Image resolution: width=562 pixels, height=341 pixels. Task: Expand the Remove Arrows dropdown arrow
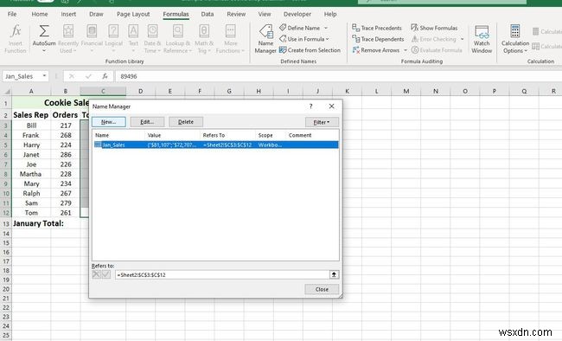(x=406, y=50)
